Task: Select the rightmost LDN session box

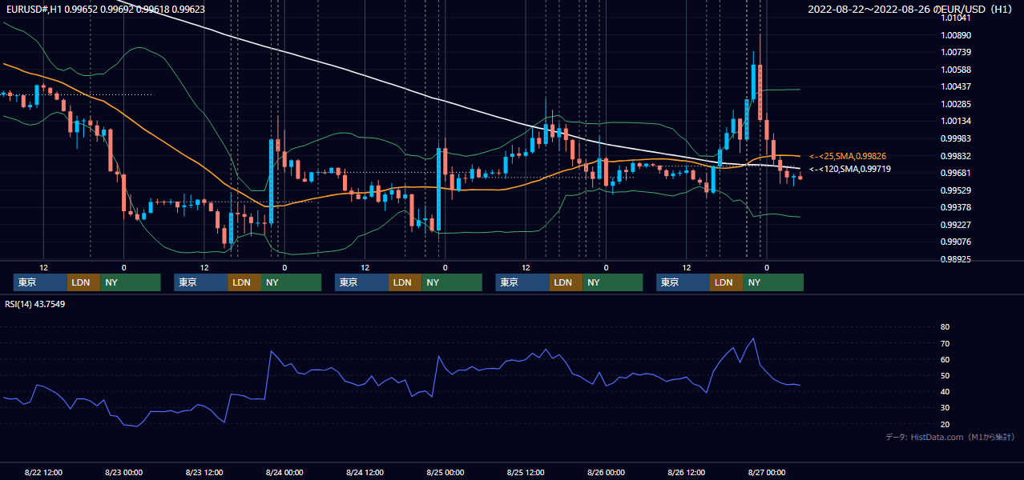Action: pos(726,282)
